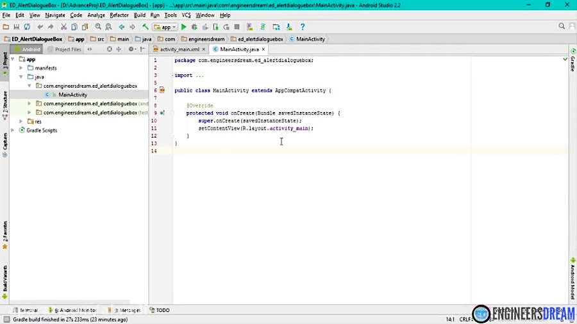Viewport: 577px width, 324px height.
Task: Click the Make Project hammer icon
Action: click(146, 27)
